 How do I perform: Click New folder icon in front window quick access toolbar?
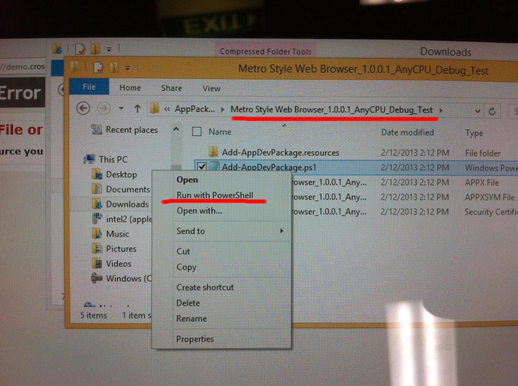pyautogui.click(x=114, y=68)
